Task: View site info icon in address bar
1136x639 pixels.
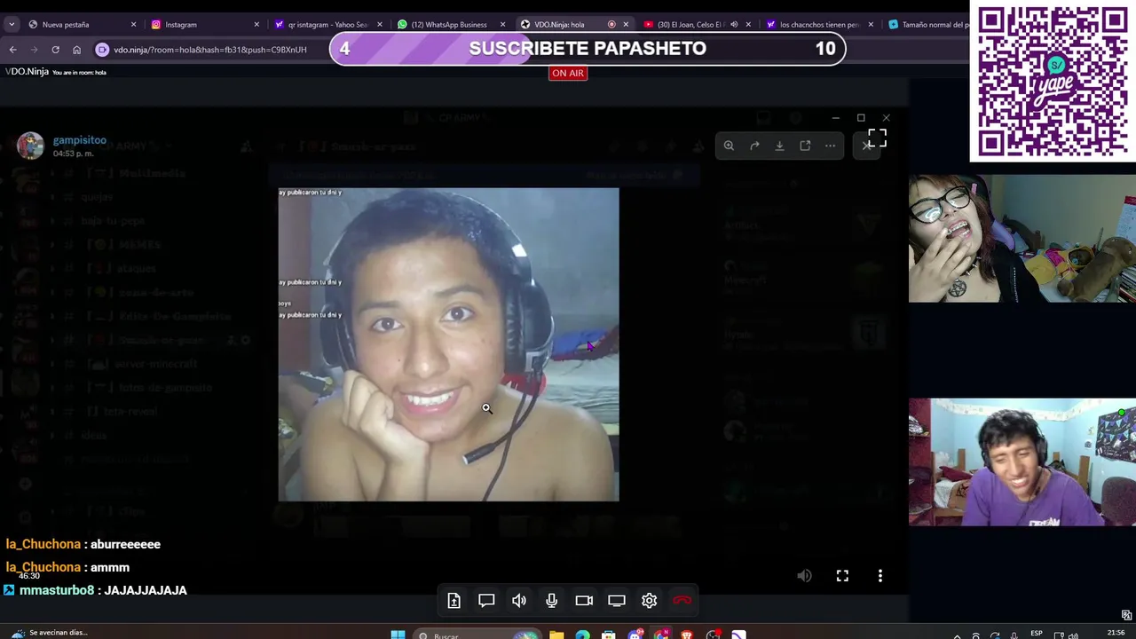Action: pyautogui.click(x=102, y=50)
